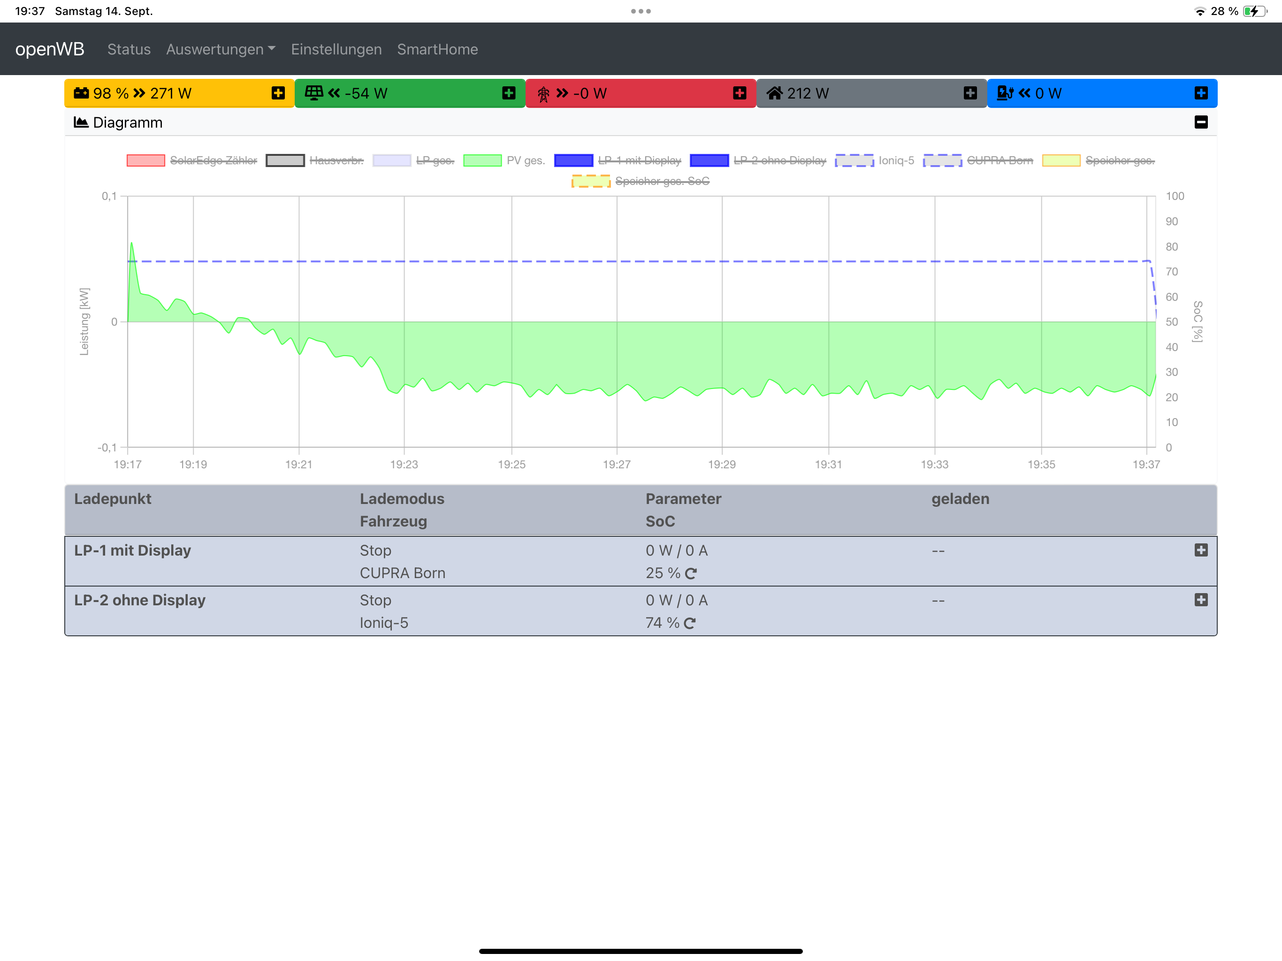
Task: Open the Status page link
Action: pos(129,49)
